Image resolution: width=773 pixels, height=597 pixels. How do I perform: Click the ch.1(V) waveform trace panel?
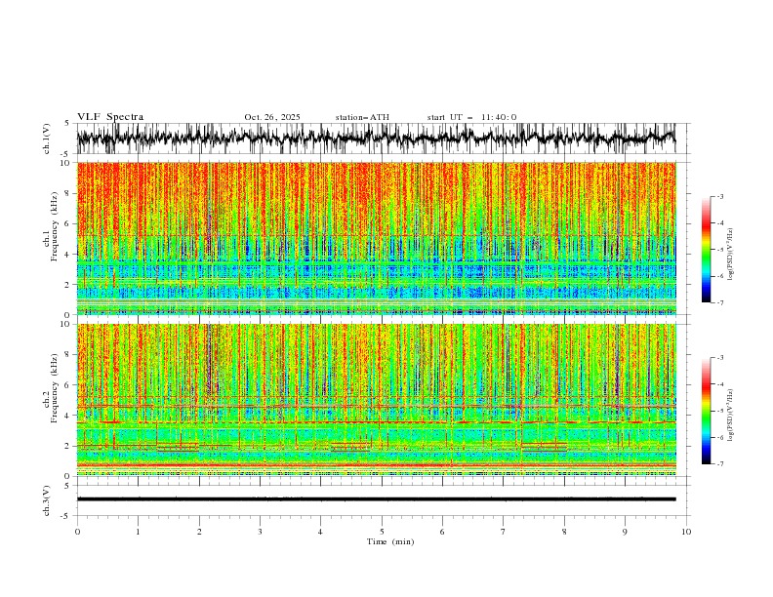click(384, 139)
